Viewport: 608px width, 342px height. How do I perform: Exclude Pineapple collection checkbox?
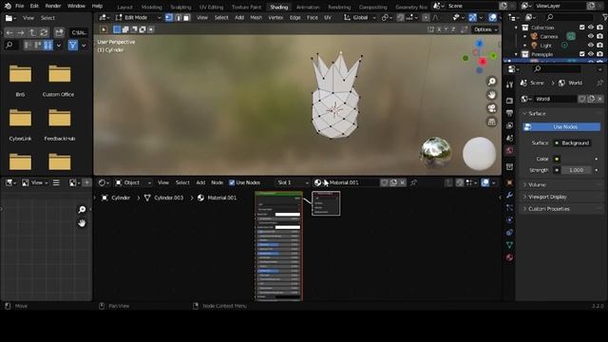581,54
